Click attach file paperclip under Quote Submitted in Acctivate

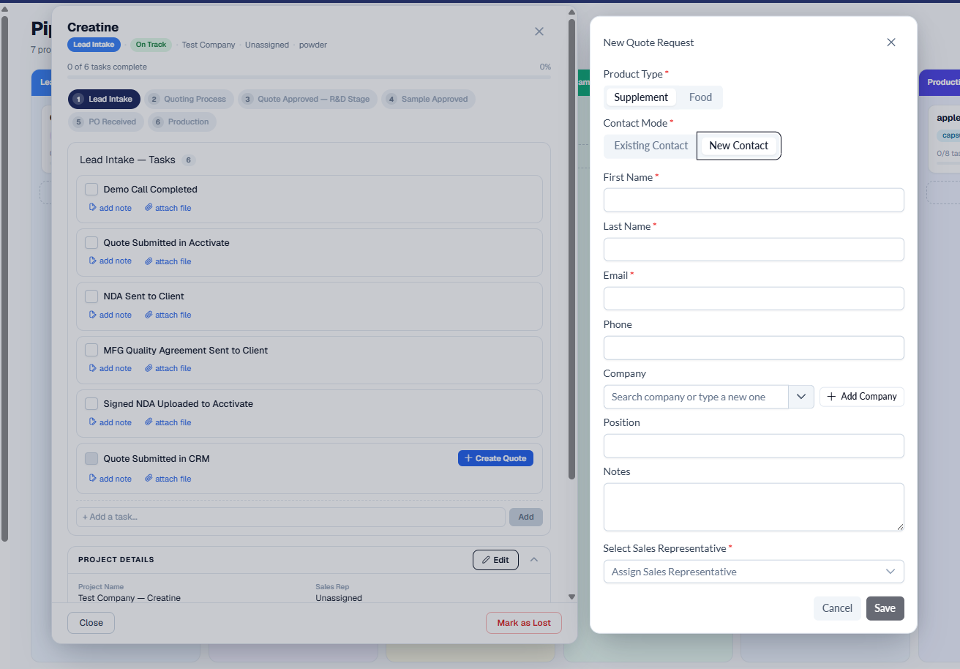(x=149, y=261)
